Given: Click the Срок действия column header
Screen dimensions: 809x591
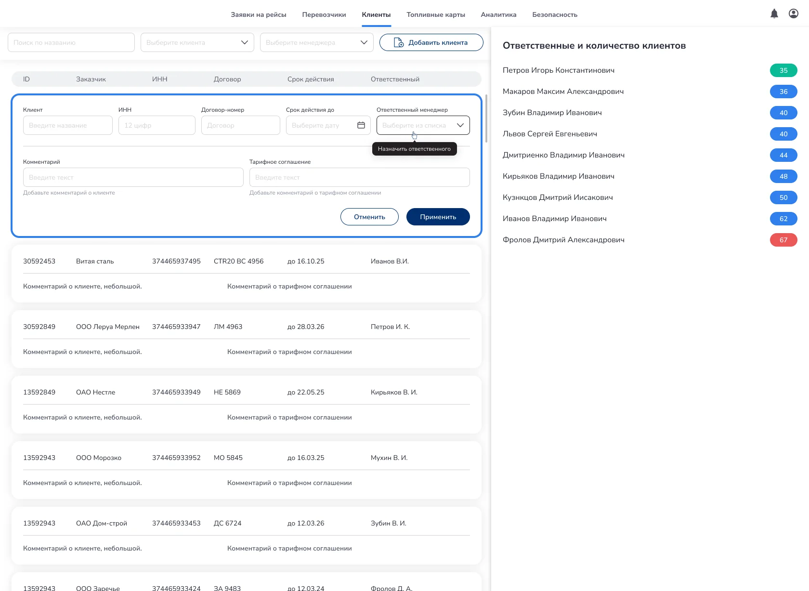Looking at the screenshot, I should pos(311,79).
